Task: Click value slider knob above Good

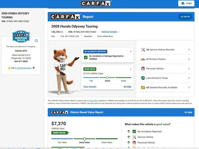Action: point(107,78)
